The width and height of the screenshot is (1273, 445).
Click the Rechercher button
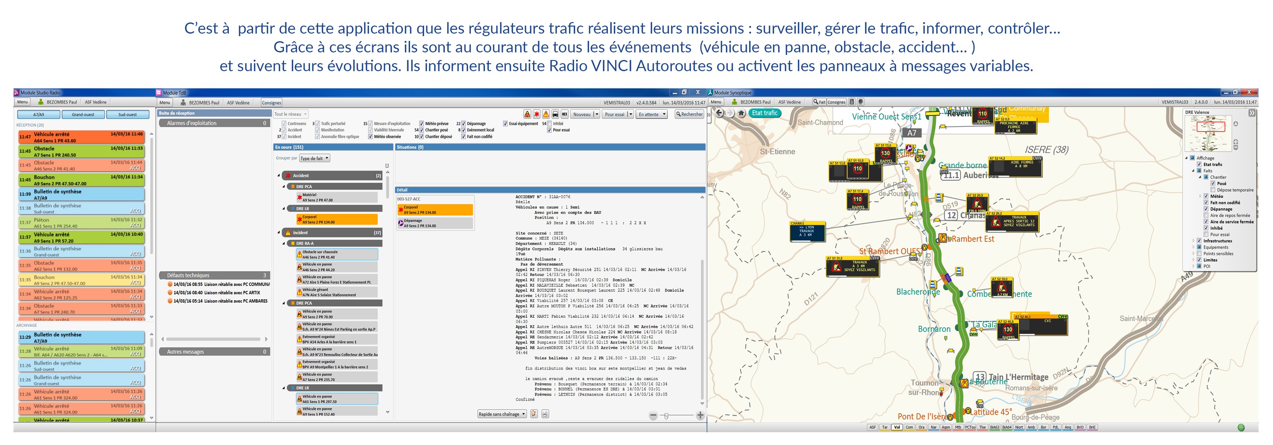[689, 114]
